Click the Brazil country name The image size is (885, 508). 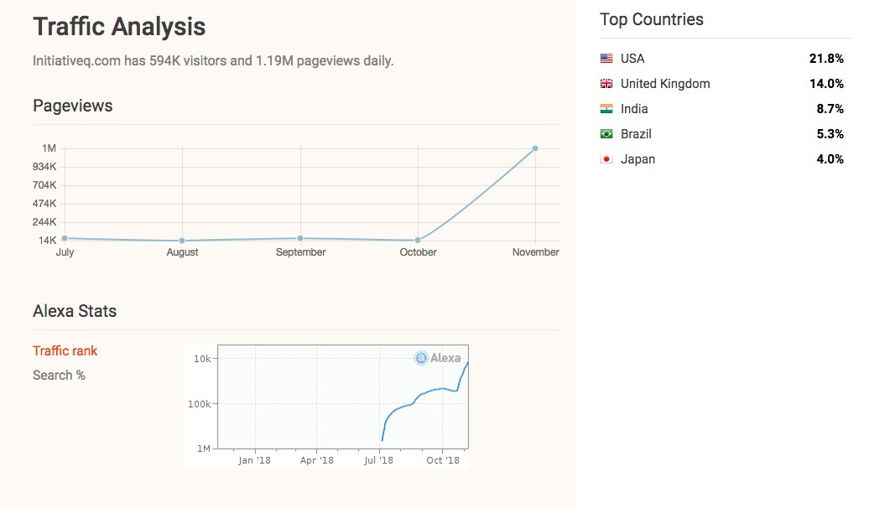pos(636,134)
